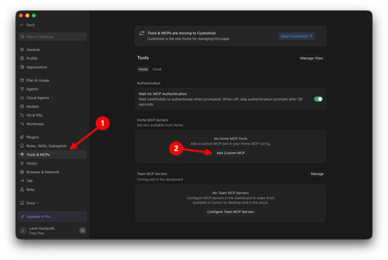This screenshot has width=388, height=260.
Task: Click the General gear icon in sidebar
Action: (22, 50)
